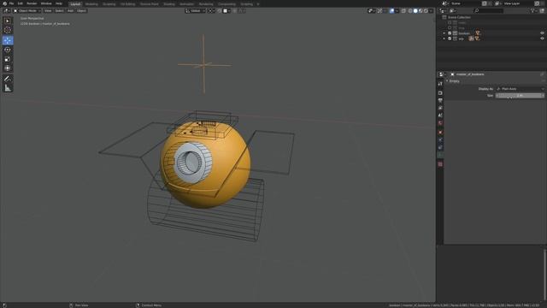Select the 3D Cursor tool
This screenshot has width=547, height=308.
[x=8, y=31]
